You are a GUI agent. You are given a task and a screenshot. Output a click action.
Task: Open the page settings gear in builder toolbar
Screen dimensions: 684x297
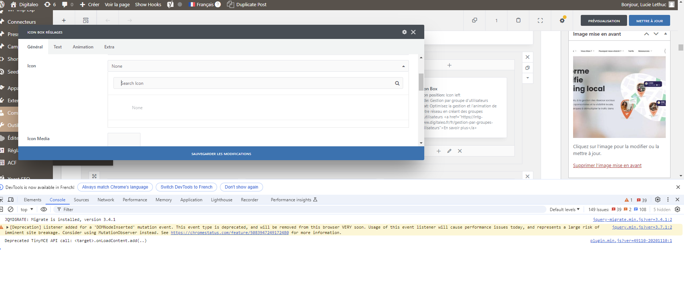coord(562,20)
